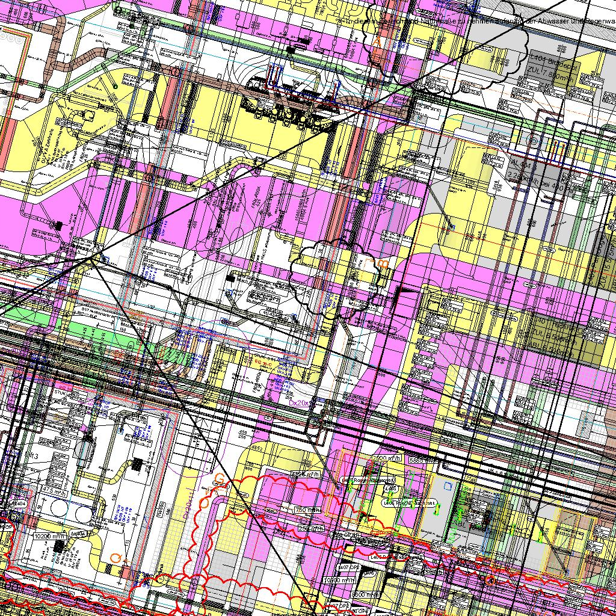Select the R3 room label

pyautogui.click(x=32, y=457)
